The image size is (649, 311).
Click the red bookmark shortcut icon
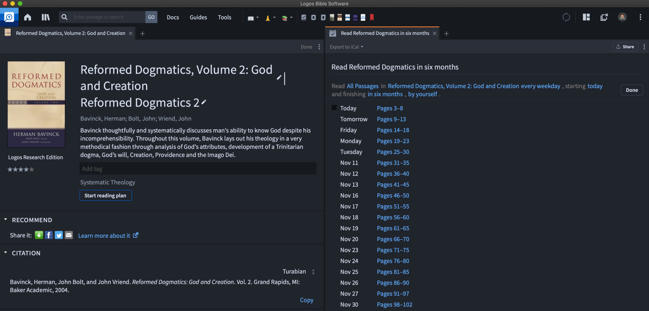(x=372, y=17)
